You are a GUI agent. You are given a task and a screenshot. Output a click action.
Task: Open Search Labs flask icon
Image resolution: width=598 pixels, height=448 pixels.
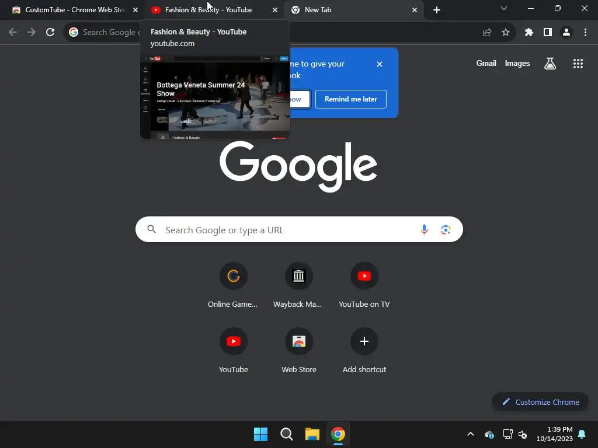(550, 64)
